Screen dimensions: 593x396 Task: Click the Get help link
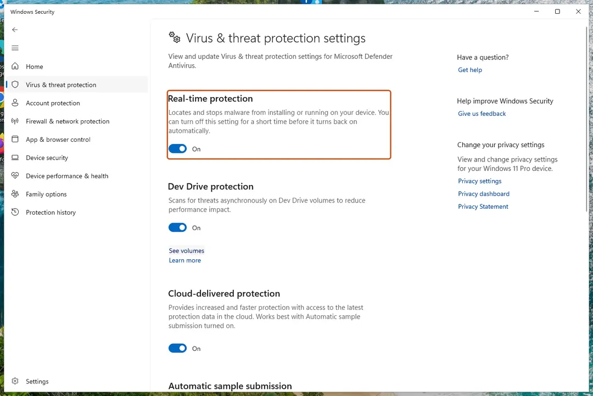click(469, 70)
